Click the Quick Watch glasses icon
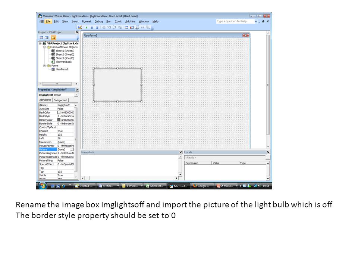Screen dimensions: 358x269 point(142,27)
